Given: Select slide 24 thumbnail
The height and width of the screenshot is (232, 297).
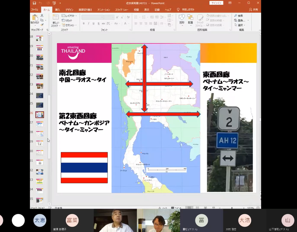Looking at the screenshot, I should point(40,96).
